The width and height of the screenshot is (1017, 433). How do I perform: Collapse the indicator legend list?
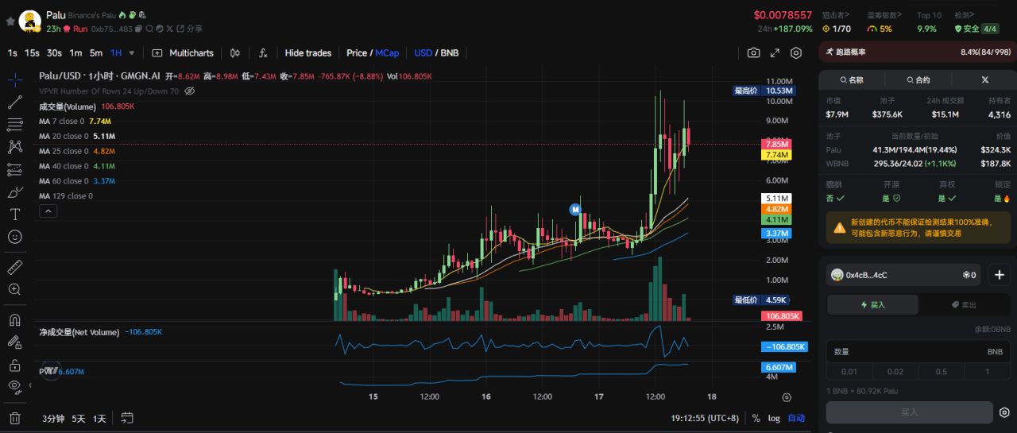[x=48, y=211]
